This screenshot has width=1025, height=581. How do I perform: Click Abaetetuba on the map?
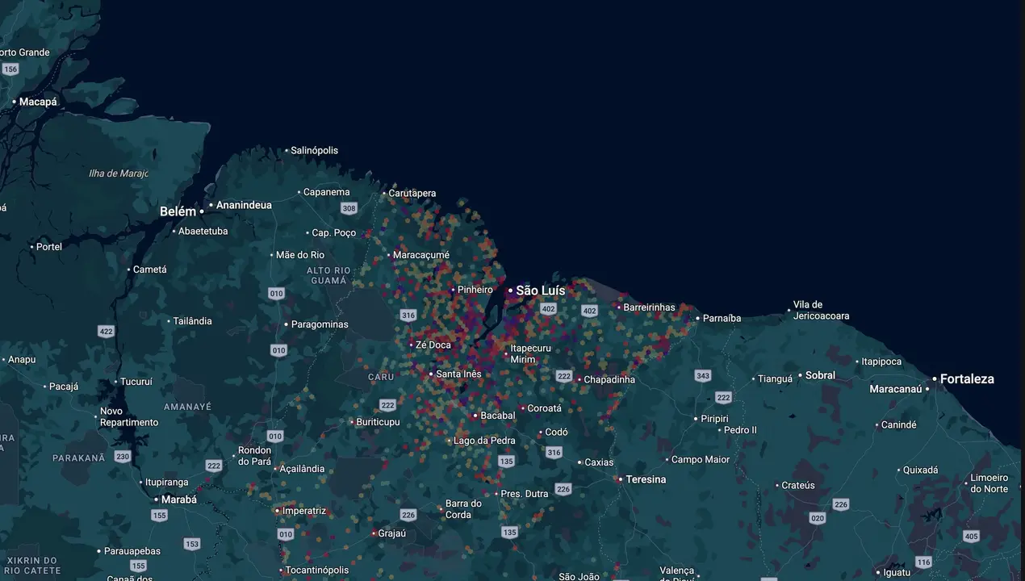(x=203, y=231)
